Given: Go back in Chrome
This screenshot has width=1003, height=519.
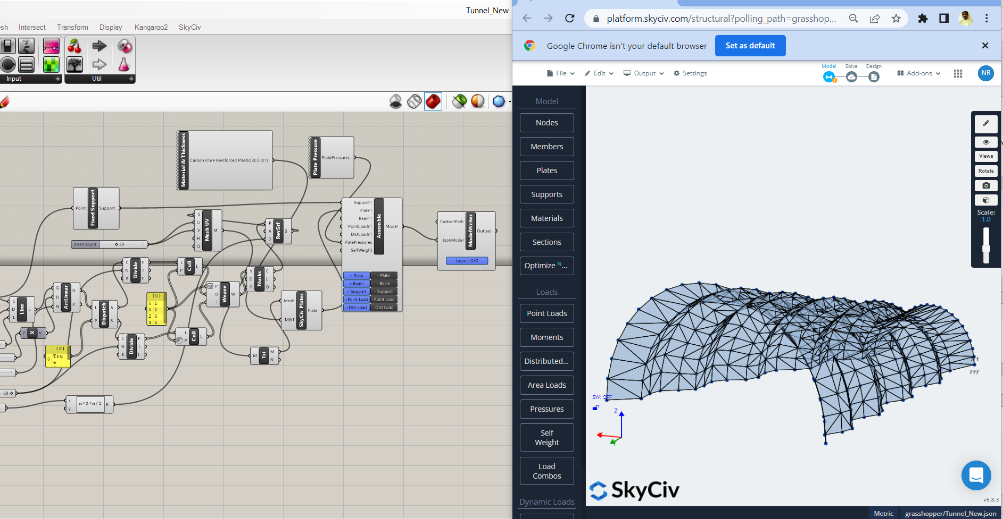Looking at the screenshot, I should (527, 19).
